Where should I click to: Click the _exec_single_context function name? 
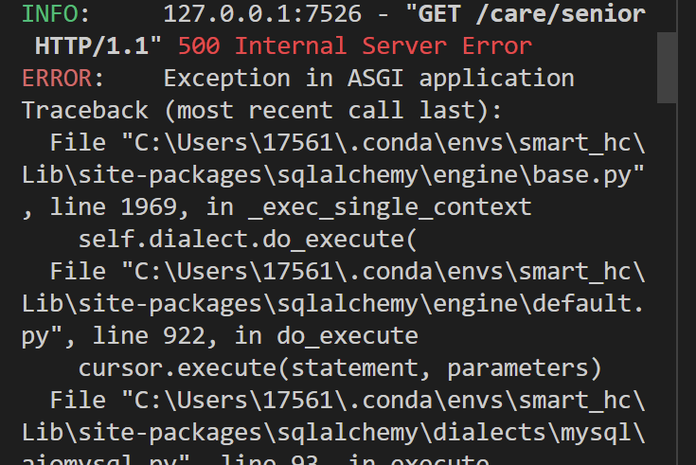(390, 207)
